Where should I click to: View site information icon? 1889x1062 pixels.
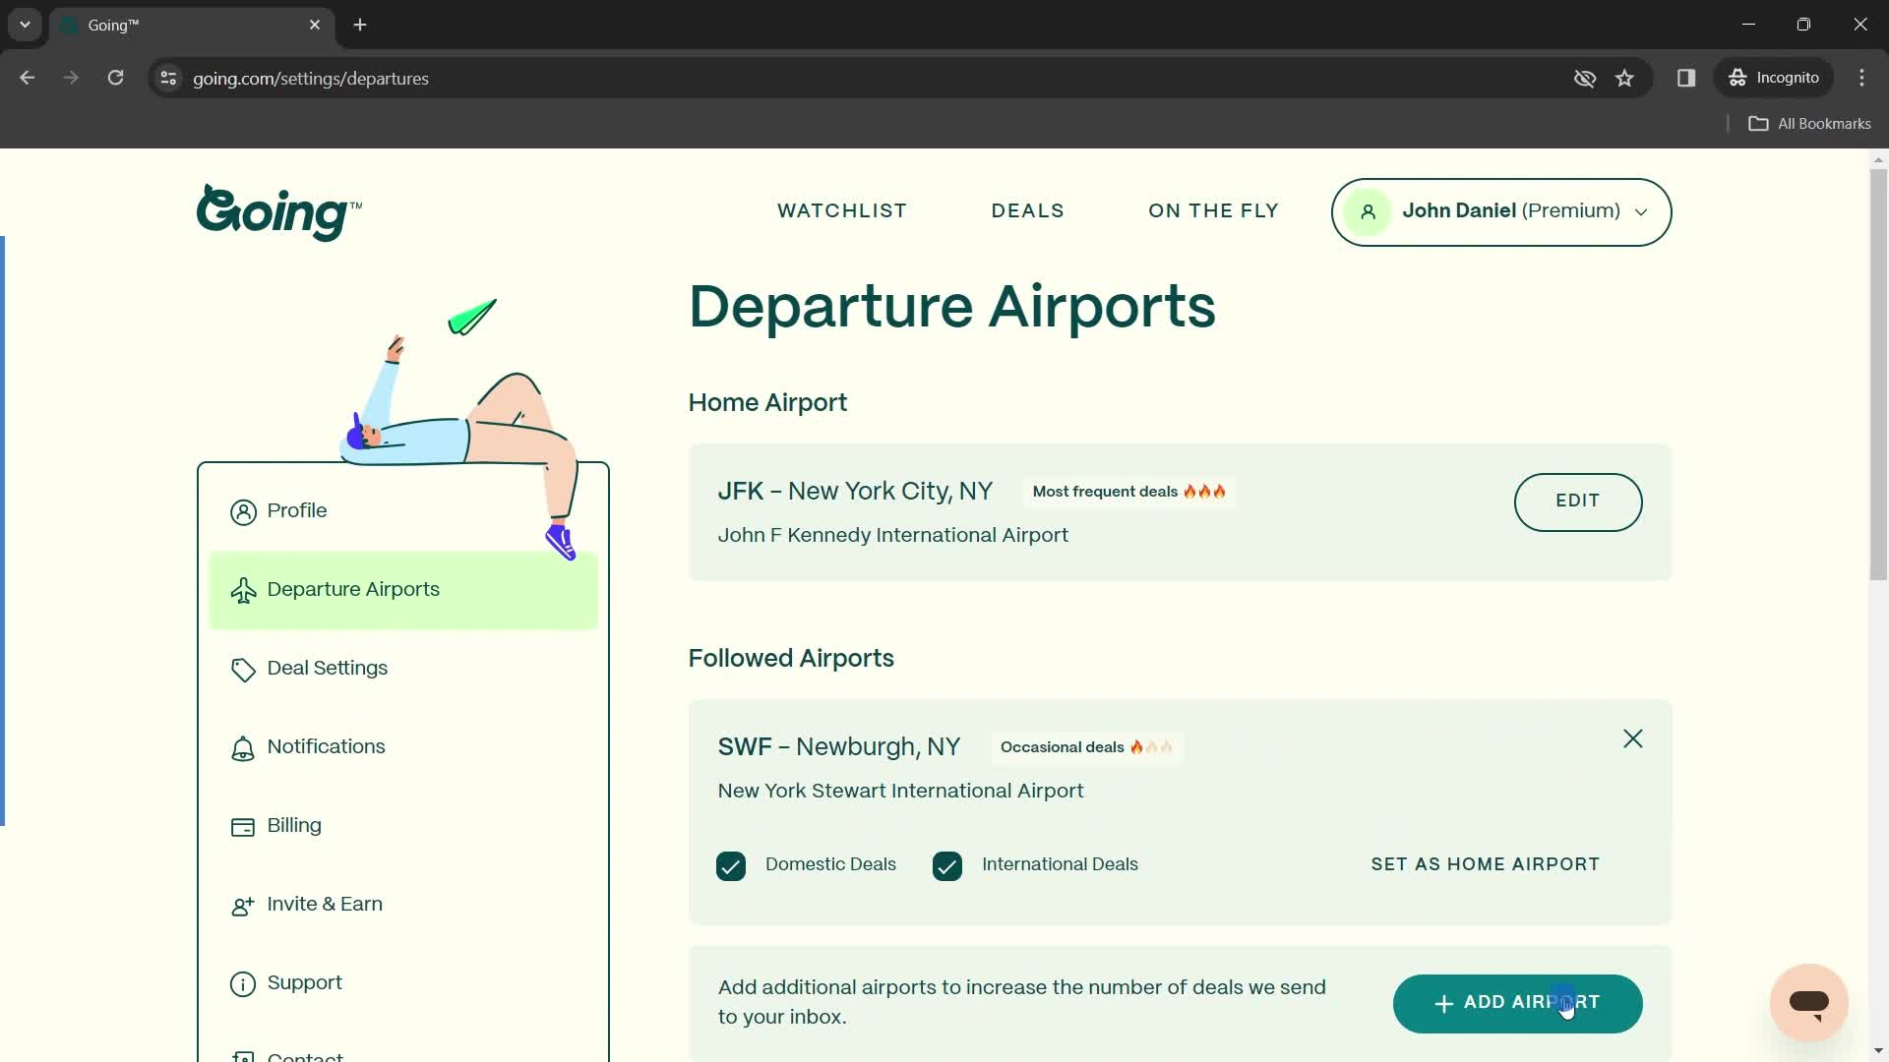tap(168, 78)
